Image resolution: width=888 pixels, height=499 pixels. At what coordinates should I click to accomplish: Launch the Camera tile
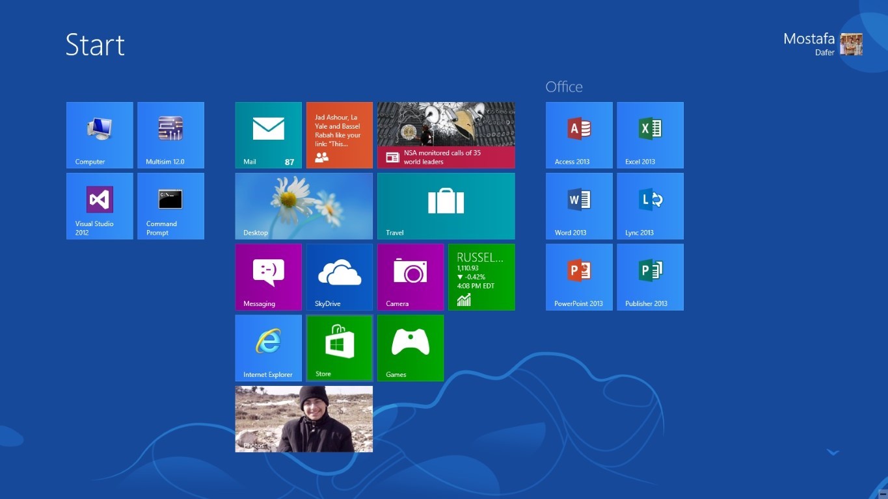pos(410,277)
